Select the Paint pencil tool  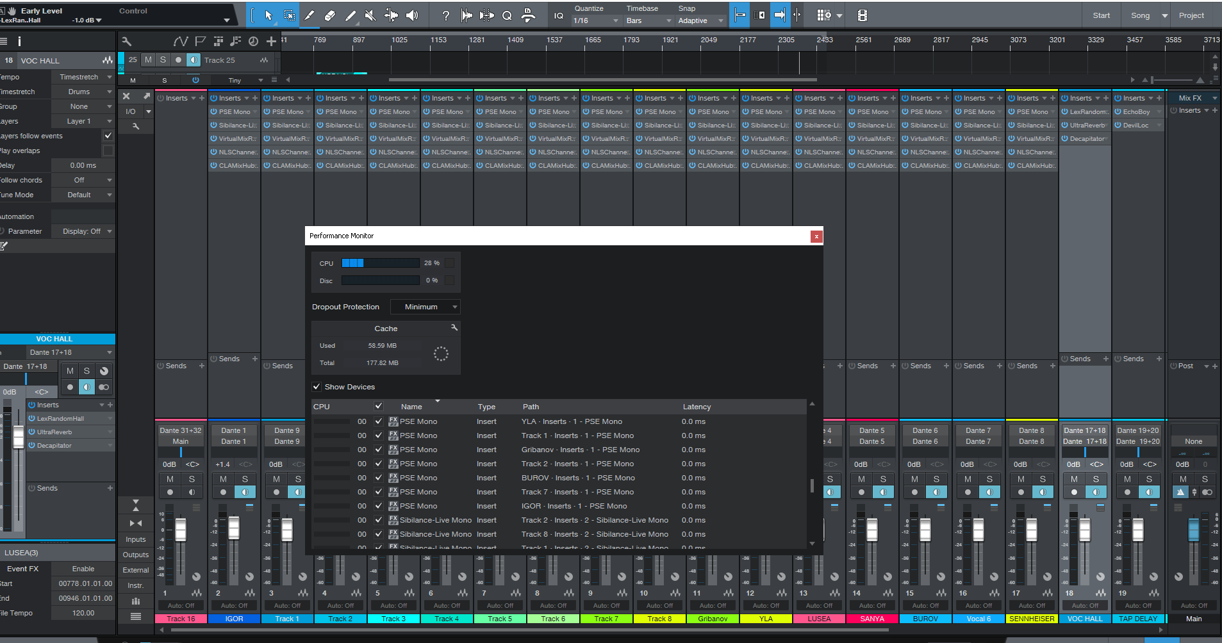tap(351, 15)
